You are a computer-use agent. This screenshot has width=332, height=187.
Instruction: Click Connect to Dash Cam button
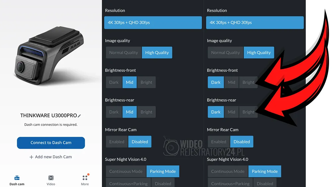tap(51, 143)
